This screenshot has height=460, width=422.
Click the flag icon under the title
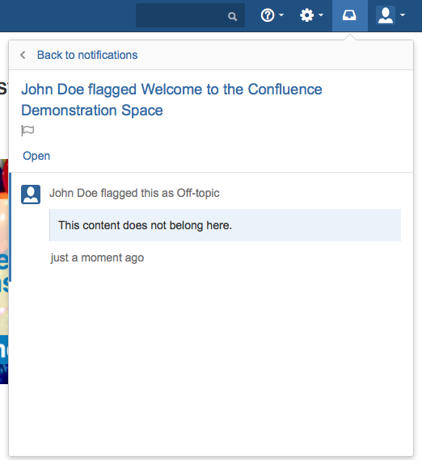27,131
